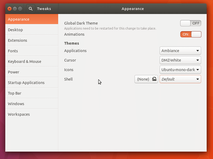Expand the Shell theme Default dropdown
The width and height of the screenshot is (213, 159).
tap(180, 79)
